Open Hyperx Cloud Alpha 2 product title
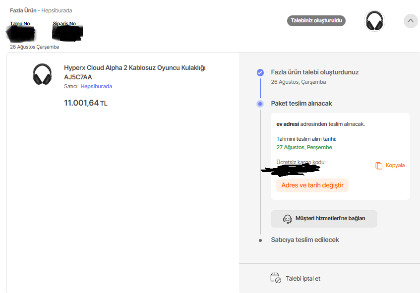The height and width of the screenshot is (293, 420). (135, 72)
